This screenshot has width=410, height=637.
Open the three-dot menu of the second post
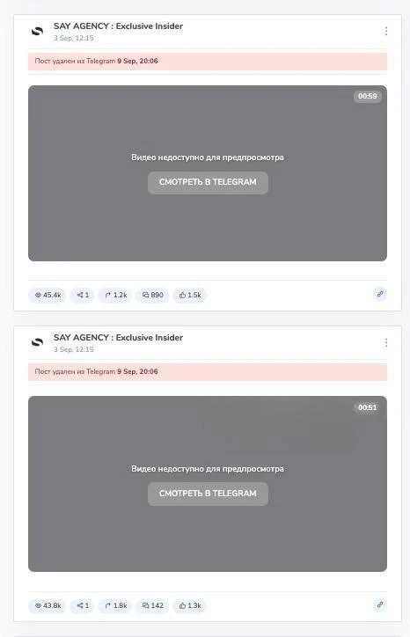pos(386,343)
